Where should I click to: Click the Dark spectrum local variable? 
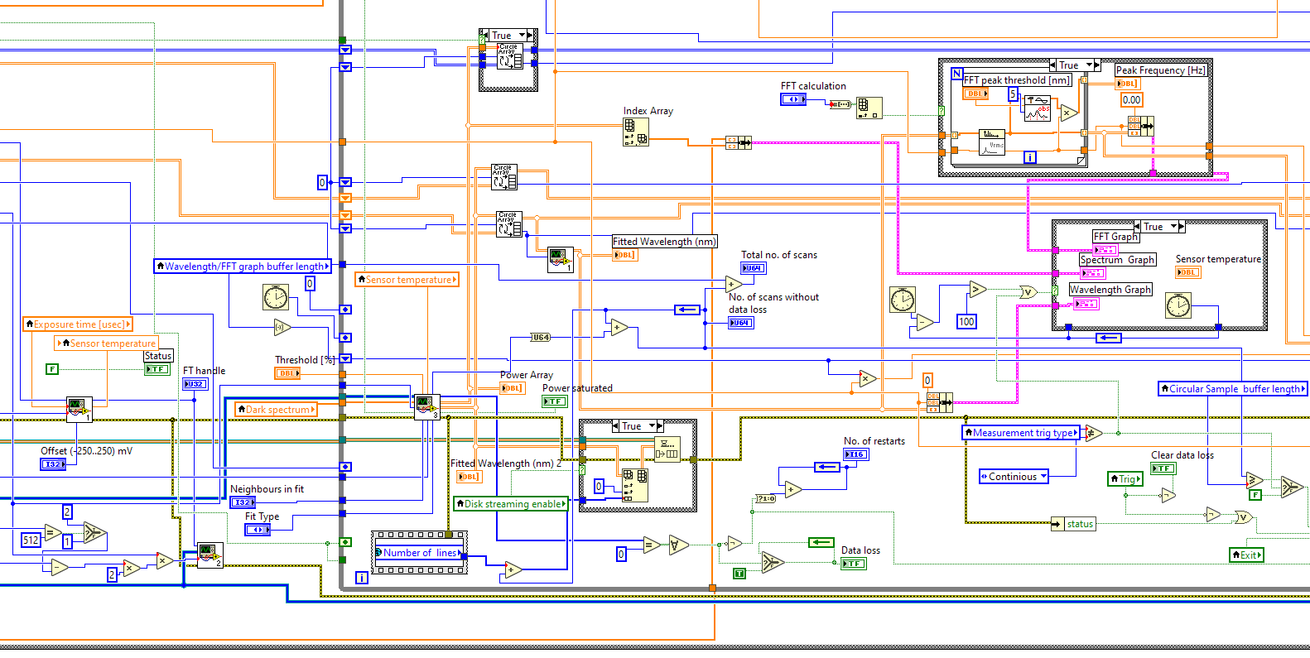[x=277, y=409]
